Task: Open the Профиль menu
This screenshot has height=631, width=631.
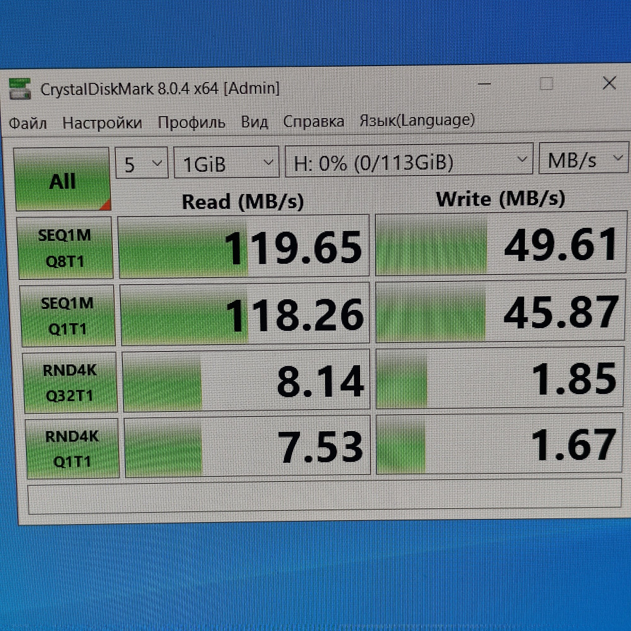Action: point(191,122)
